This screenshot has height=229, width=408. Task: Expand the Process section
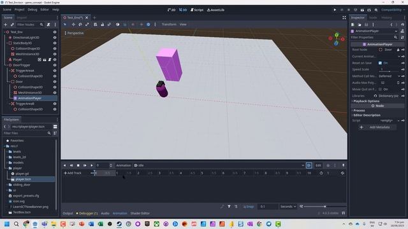(x=358, y=111)
